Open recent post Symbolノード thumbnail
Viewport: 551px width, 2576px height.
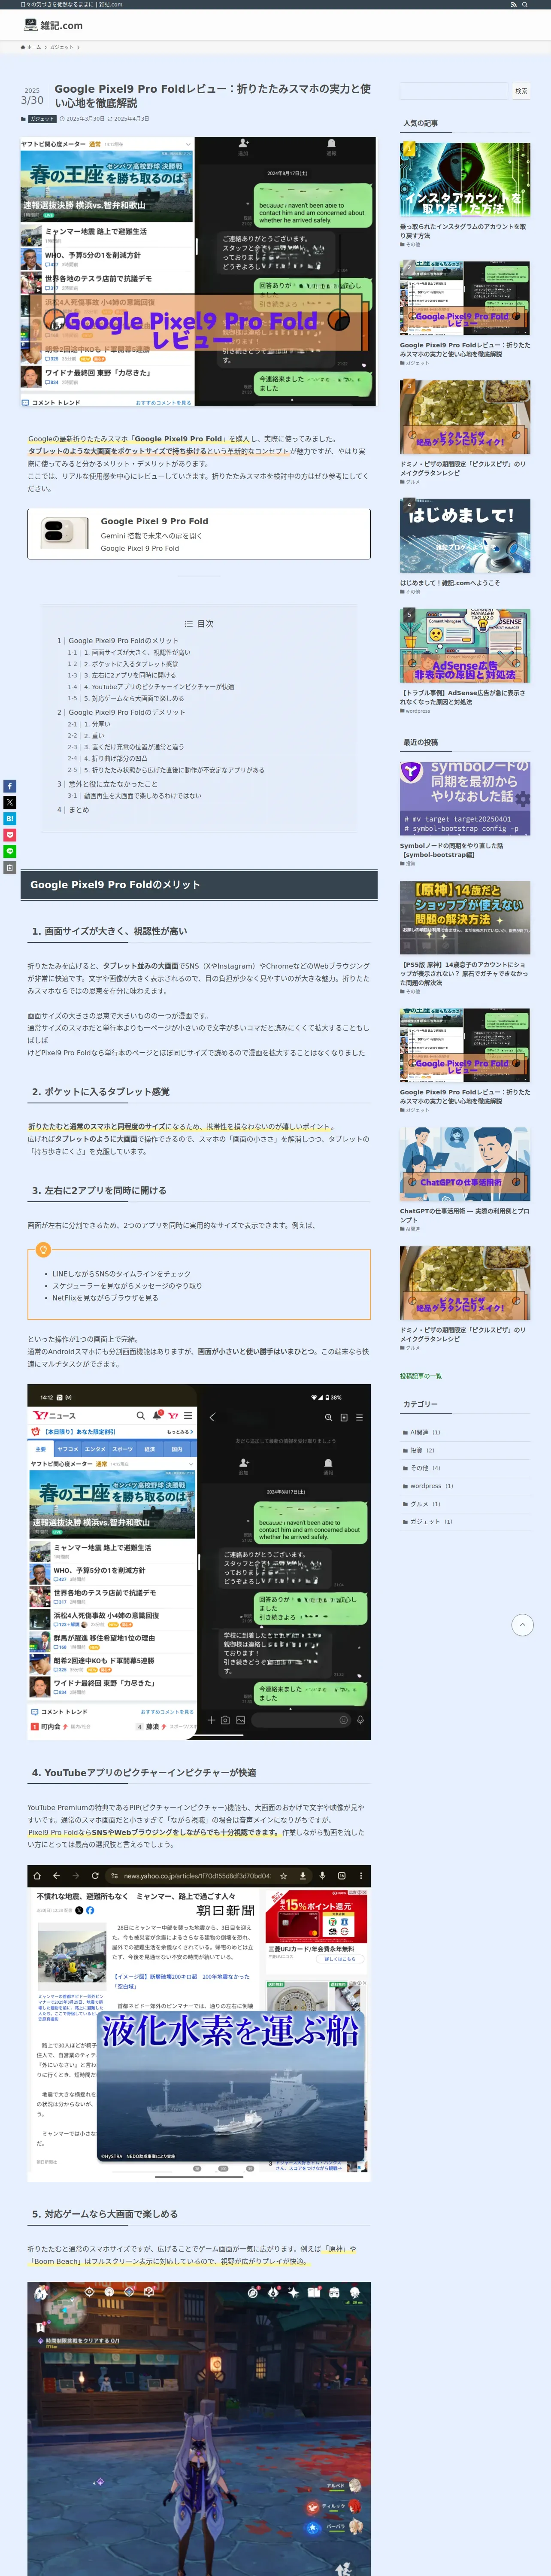click(465, 799)
